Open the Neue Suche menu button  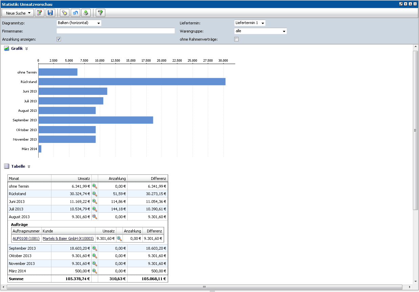pyautogui.click(x=18, y=13)
